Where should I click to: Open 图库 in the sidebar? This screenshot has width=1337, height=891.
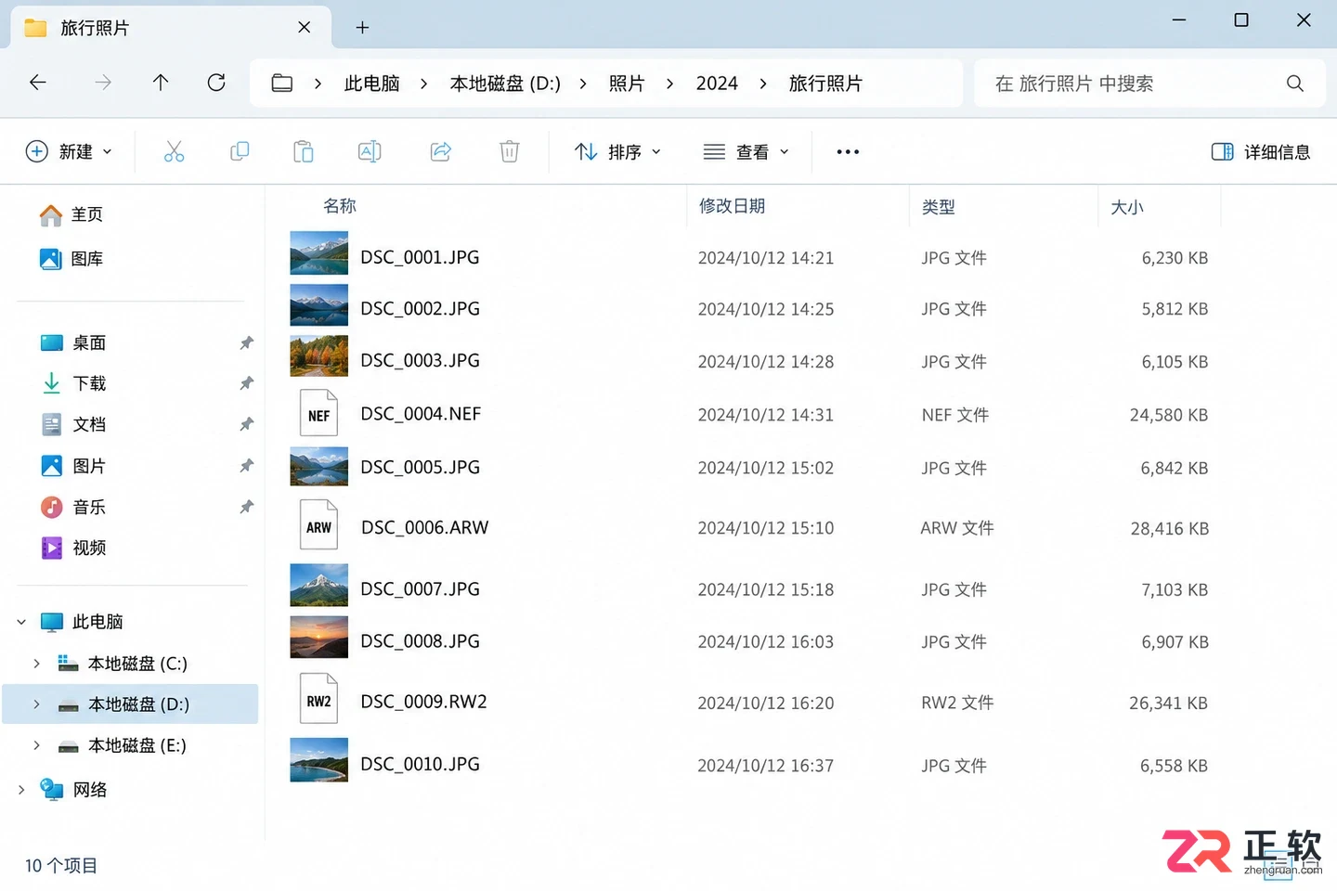click(71, 259)
